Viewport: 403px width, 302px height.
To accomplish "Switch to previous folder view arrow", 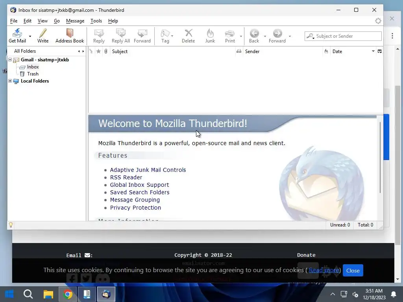I will pos(79,52).
